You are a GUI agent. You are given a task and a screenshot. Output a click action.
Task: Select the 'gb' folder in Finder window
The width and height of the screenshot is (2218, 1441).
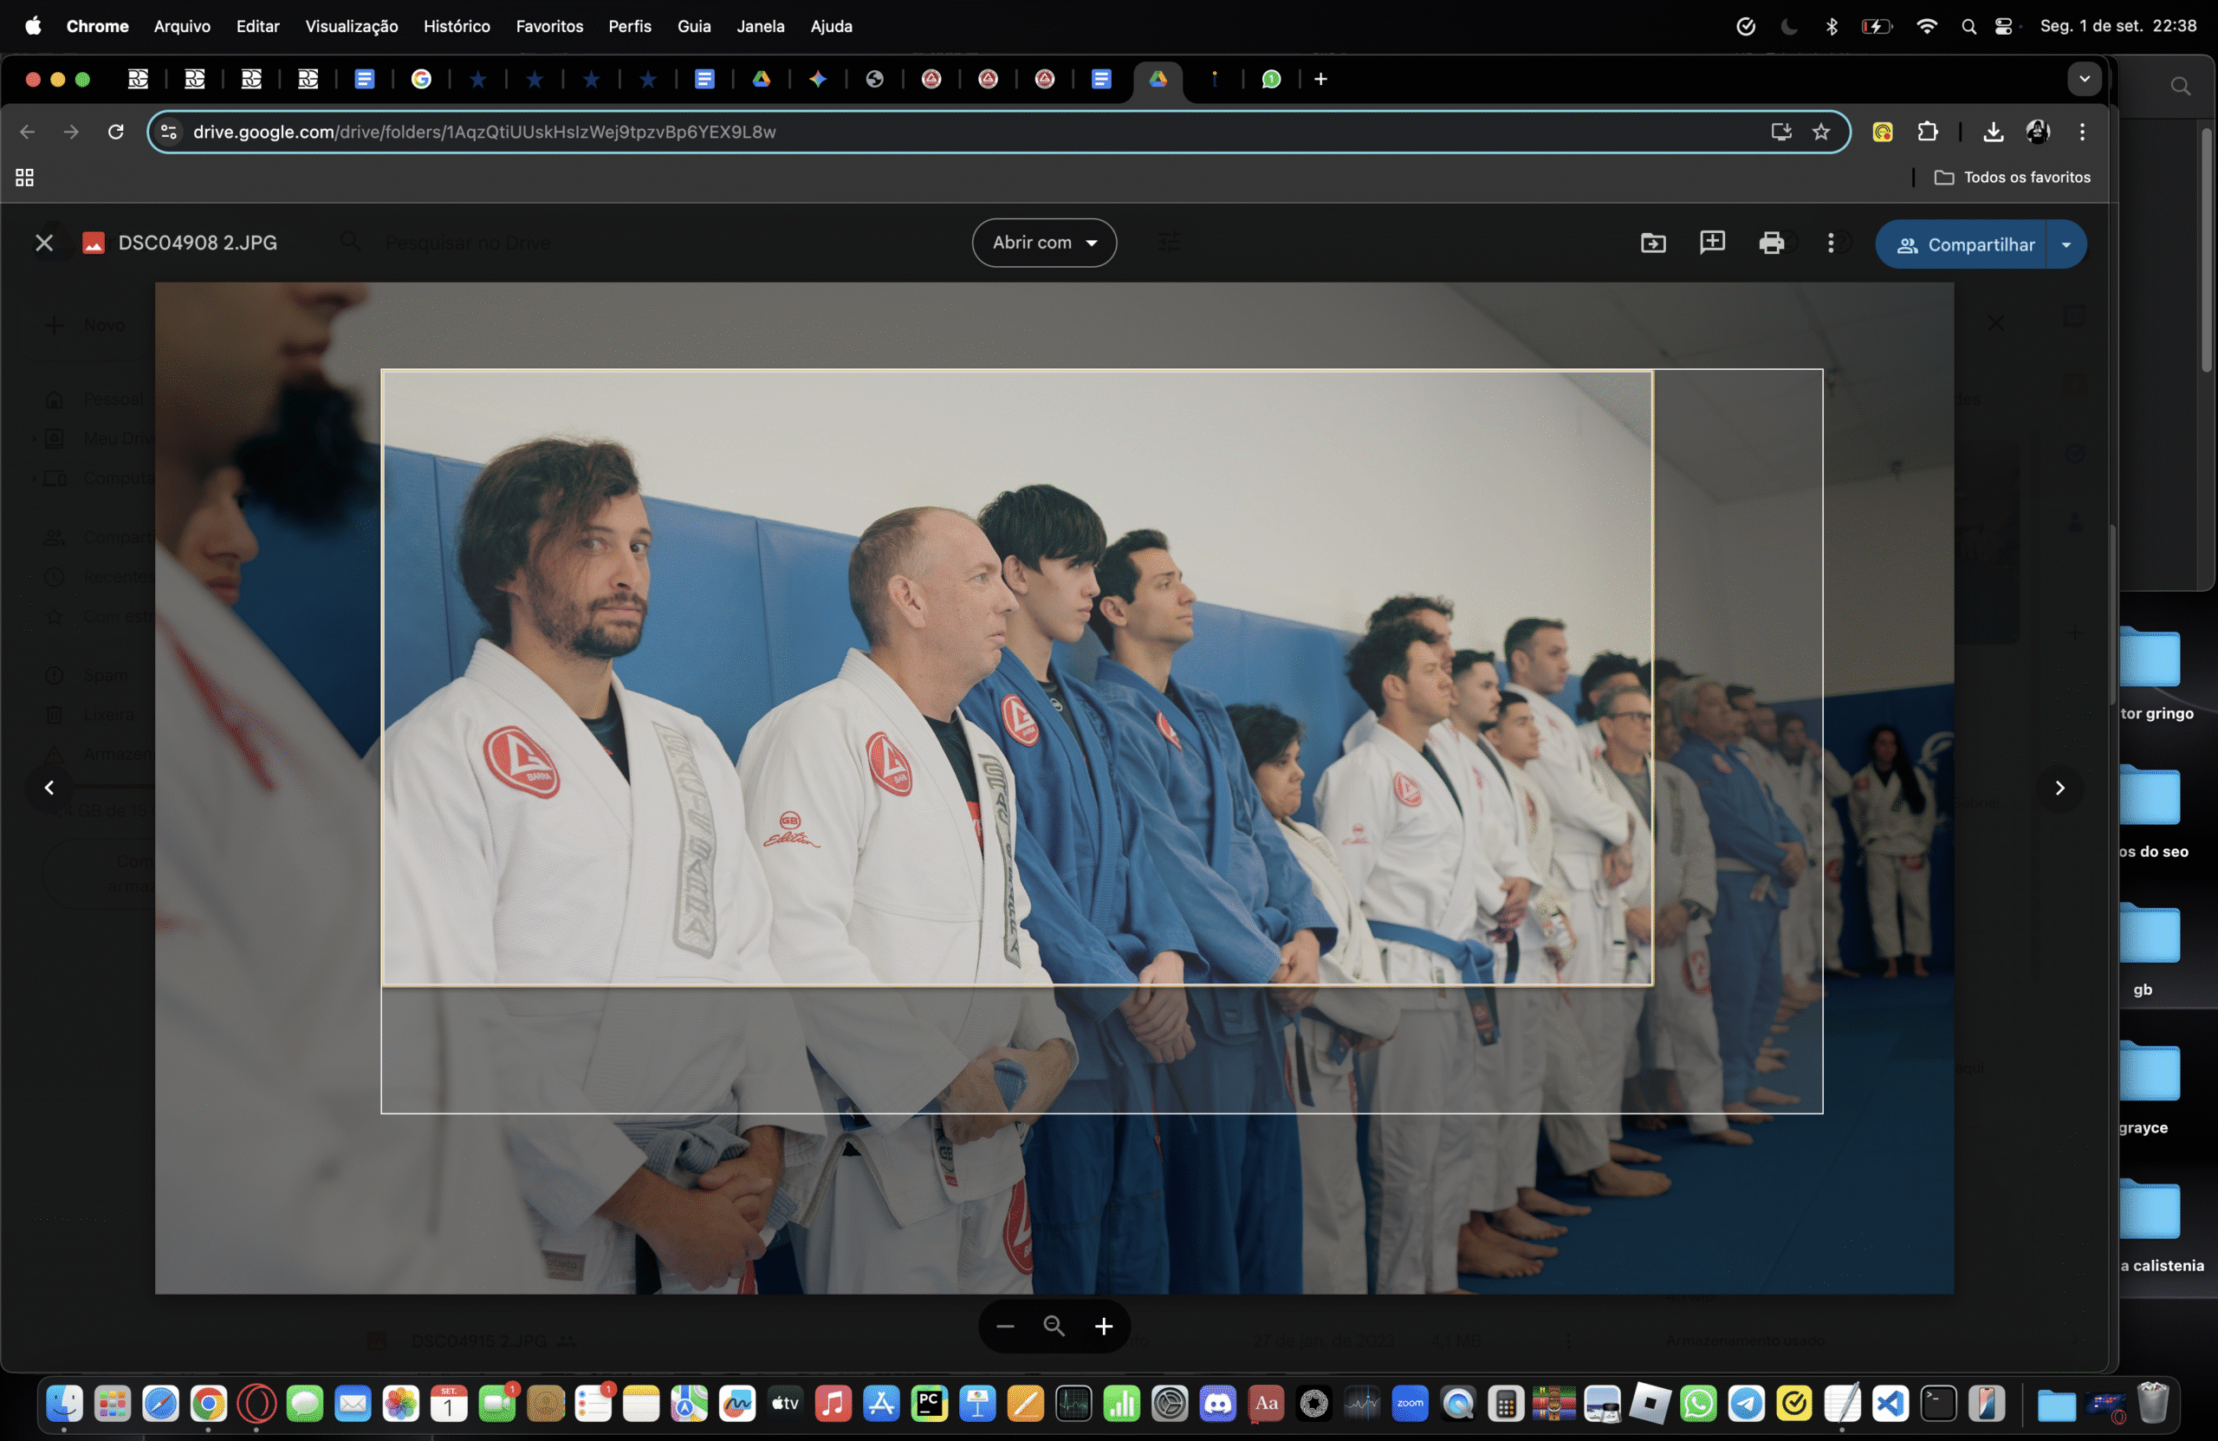[2148, 949]
